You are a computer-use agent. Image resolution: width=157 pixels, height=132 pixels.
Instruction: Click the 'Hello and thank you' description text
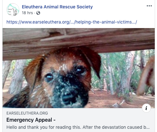[x=78, y=127]
